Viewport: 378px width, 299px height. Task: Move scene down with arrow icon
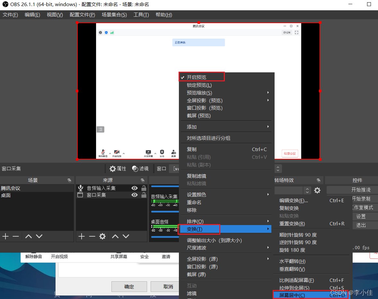tap(39, 236)
